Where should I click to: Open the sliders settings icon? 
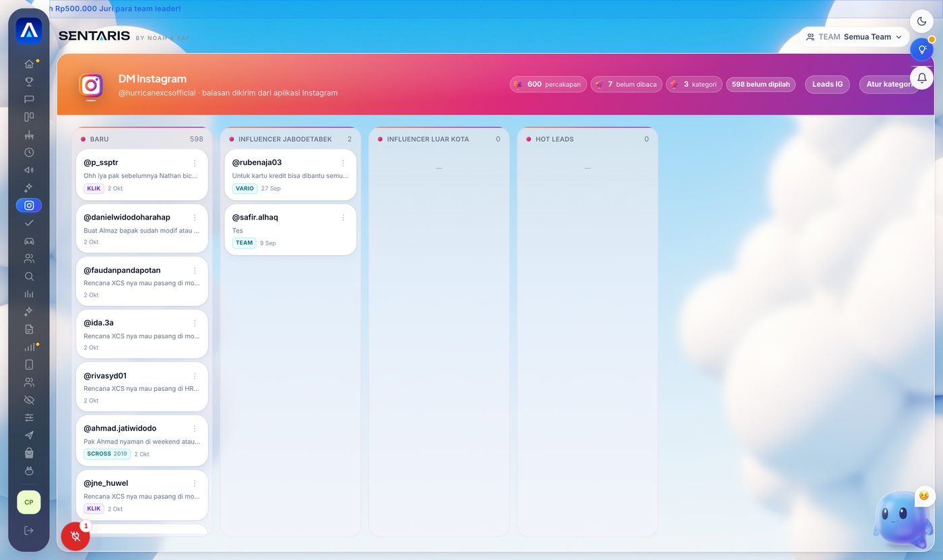click(29, 418)
